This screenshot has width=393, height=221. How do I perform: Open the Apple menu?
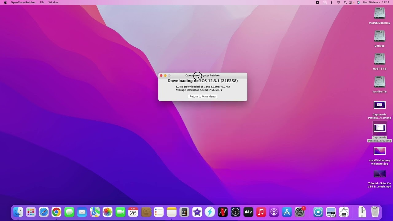(5, 2)
